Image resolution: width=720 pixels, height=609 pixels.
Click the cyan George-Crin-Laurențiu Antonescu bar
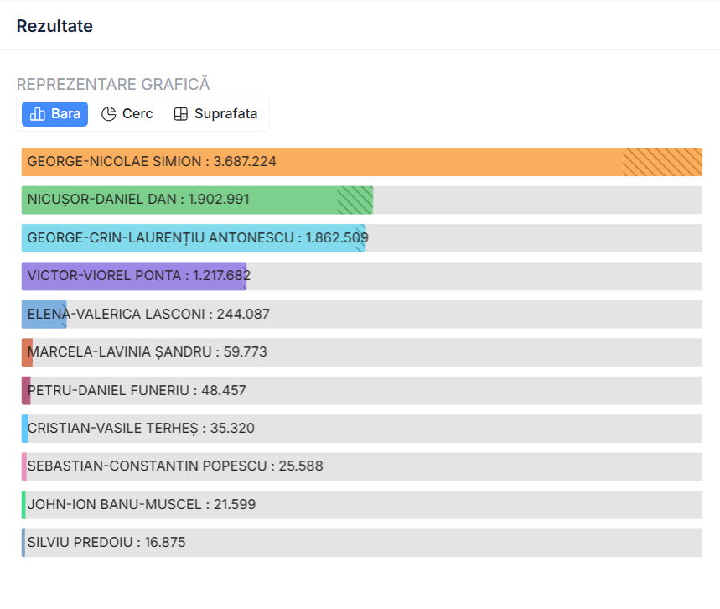tap(193, 238)
